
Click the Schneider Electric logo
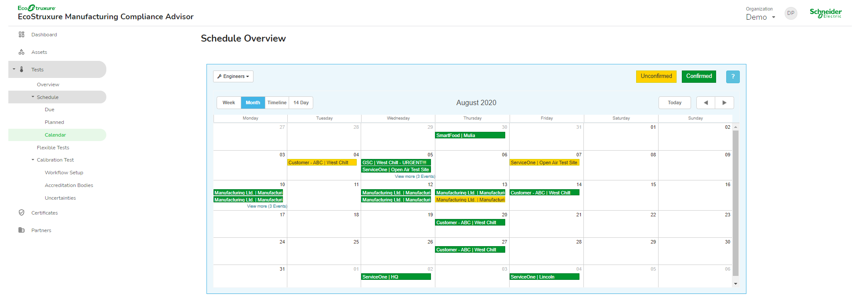(825, 13)
